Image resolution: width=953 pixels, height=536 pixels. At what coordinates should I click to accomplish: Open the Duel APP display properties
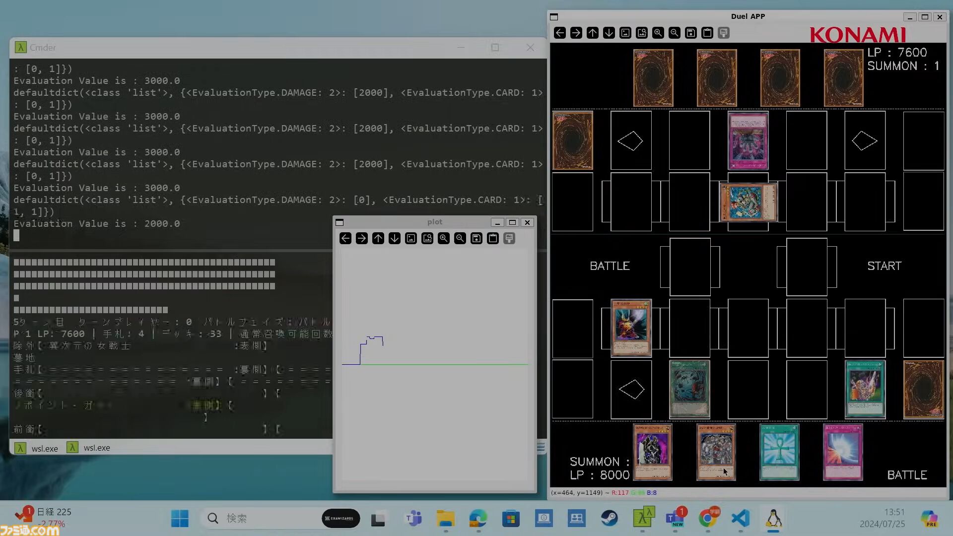pos(724,33)
